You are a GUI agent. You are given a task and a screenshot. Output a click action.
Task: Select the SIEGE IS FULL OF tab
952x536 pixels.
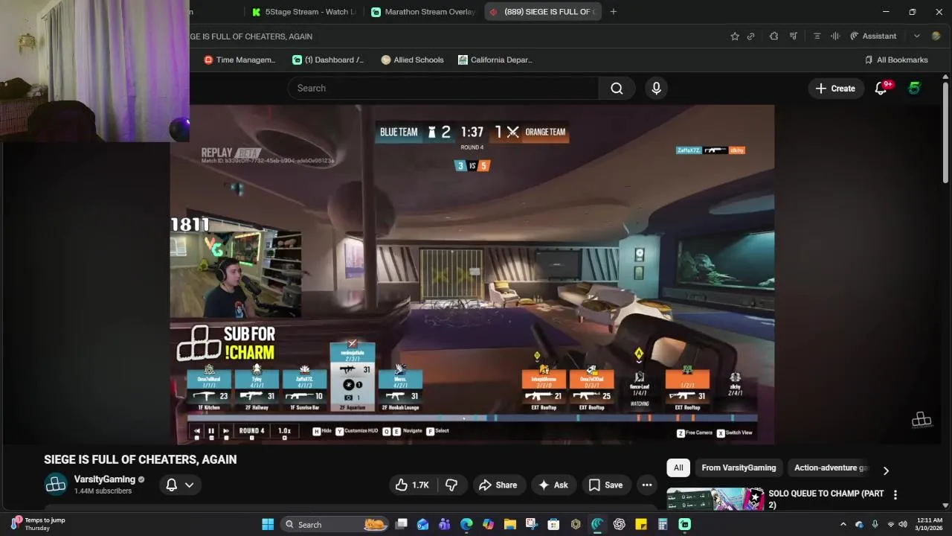coord(543,12)
